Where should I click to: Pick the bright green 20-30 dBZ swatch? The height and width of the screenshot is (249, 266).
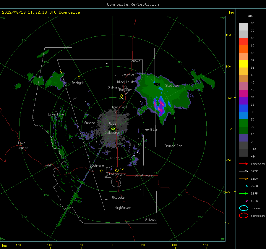pyautogui.click(x=244, y=123)
